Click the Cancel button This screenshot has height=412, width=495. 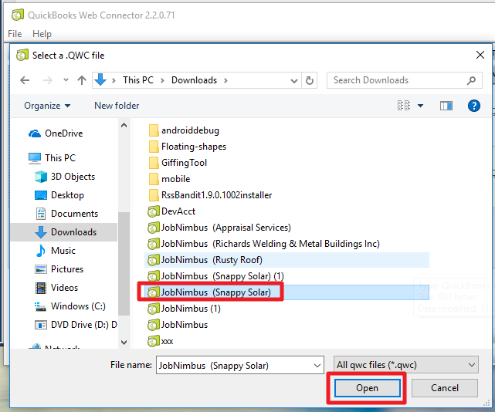click(445, 388)
